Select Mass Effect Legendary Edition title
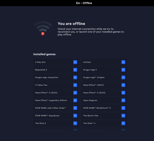The width and height of the screenshot is (154, 141). point(51,100)
